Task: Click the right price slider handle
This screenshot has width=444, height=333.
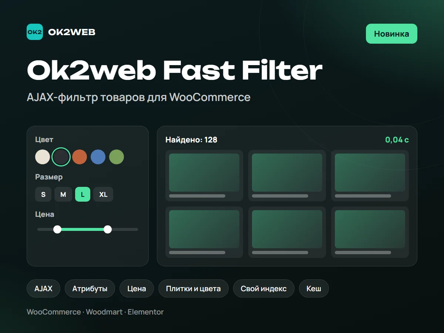Action: coord(108,229)
